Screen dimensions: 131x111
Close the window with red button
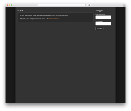pyautogui.click(x=8, y=5)
